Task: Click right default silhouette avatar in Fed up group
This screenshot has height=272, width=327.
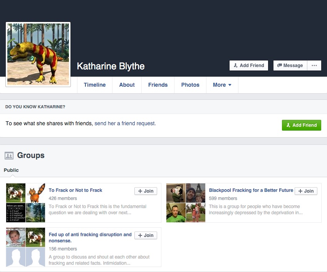Action: 35,257
